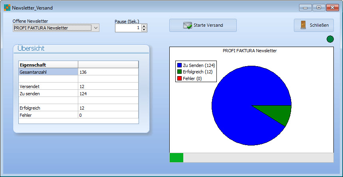Click the value 136 in table
The width and height of the screenshot is (343, 177).
pyautogui.click(x=83, y=72)
